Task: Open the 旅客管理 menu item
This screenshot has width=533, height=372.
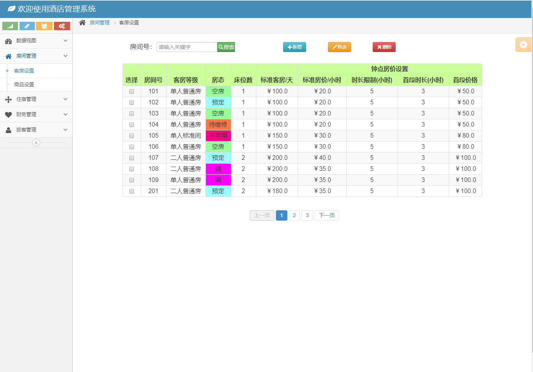Action: coord(36,130)
